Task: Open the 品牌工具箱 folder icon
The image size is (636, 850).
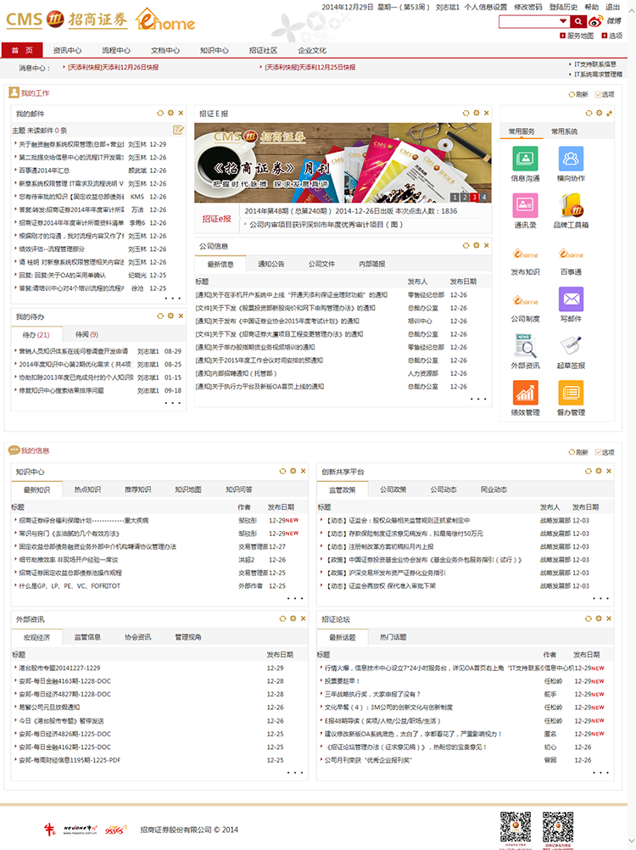Action: pos(571,205)
